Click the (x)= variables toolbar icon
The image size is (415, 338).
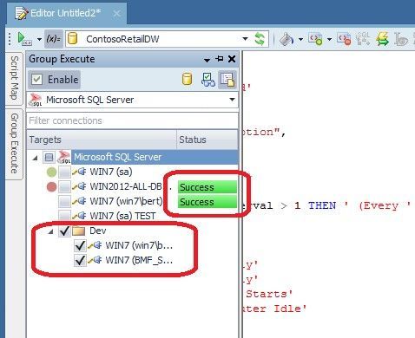(54, 39)
